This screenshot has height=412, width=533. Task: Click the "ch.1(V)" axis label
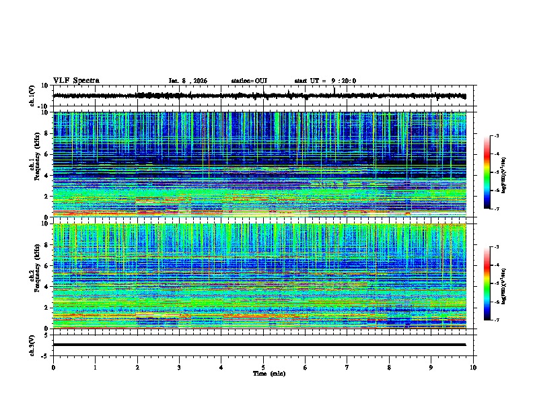(32, 96)
